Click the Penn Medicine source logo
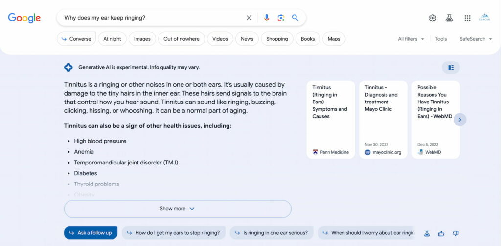501x246 pixels. (315, 152)
